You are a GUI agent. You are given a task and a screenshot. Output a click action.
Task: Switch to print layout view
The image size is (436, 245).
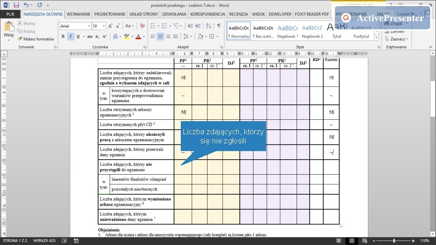[x=352, y=241]
